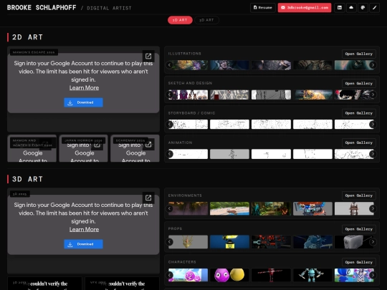Click the CHARACTERS section heading
Image resolution: width=387 pixels, height=290 pixels.
[182, 262]
